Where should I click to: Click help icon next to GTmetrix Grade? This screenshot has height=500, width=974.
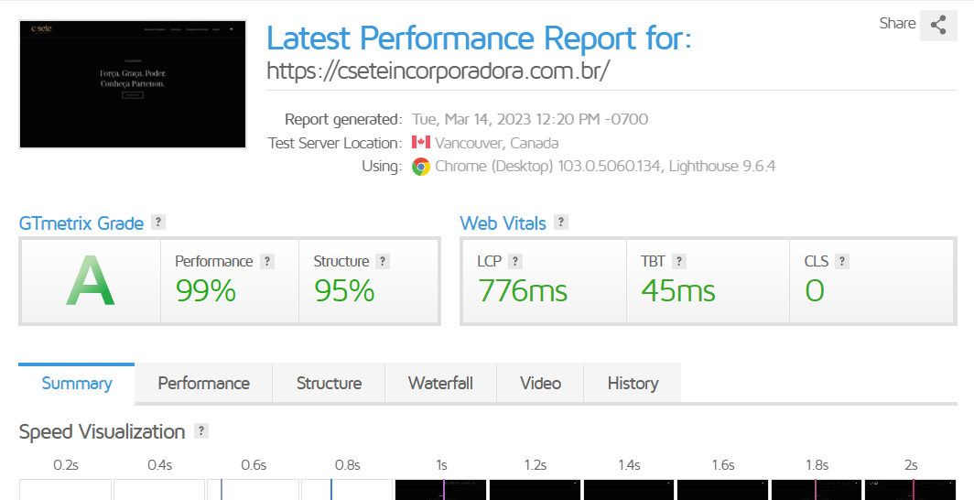(158, 223)
